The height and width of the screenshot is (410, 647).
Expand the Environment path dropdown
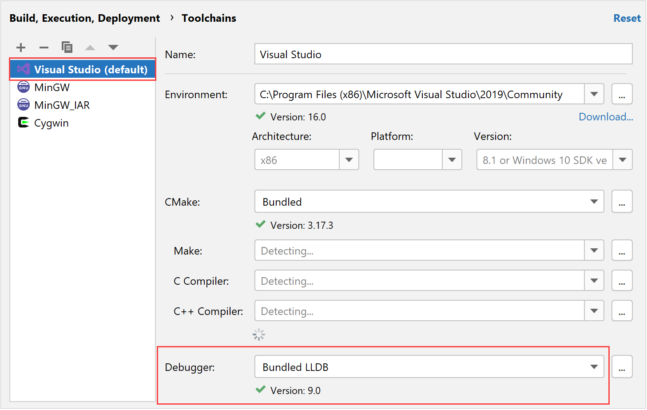coord(594,94)
